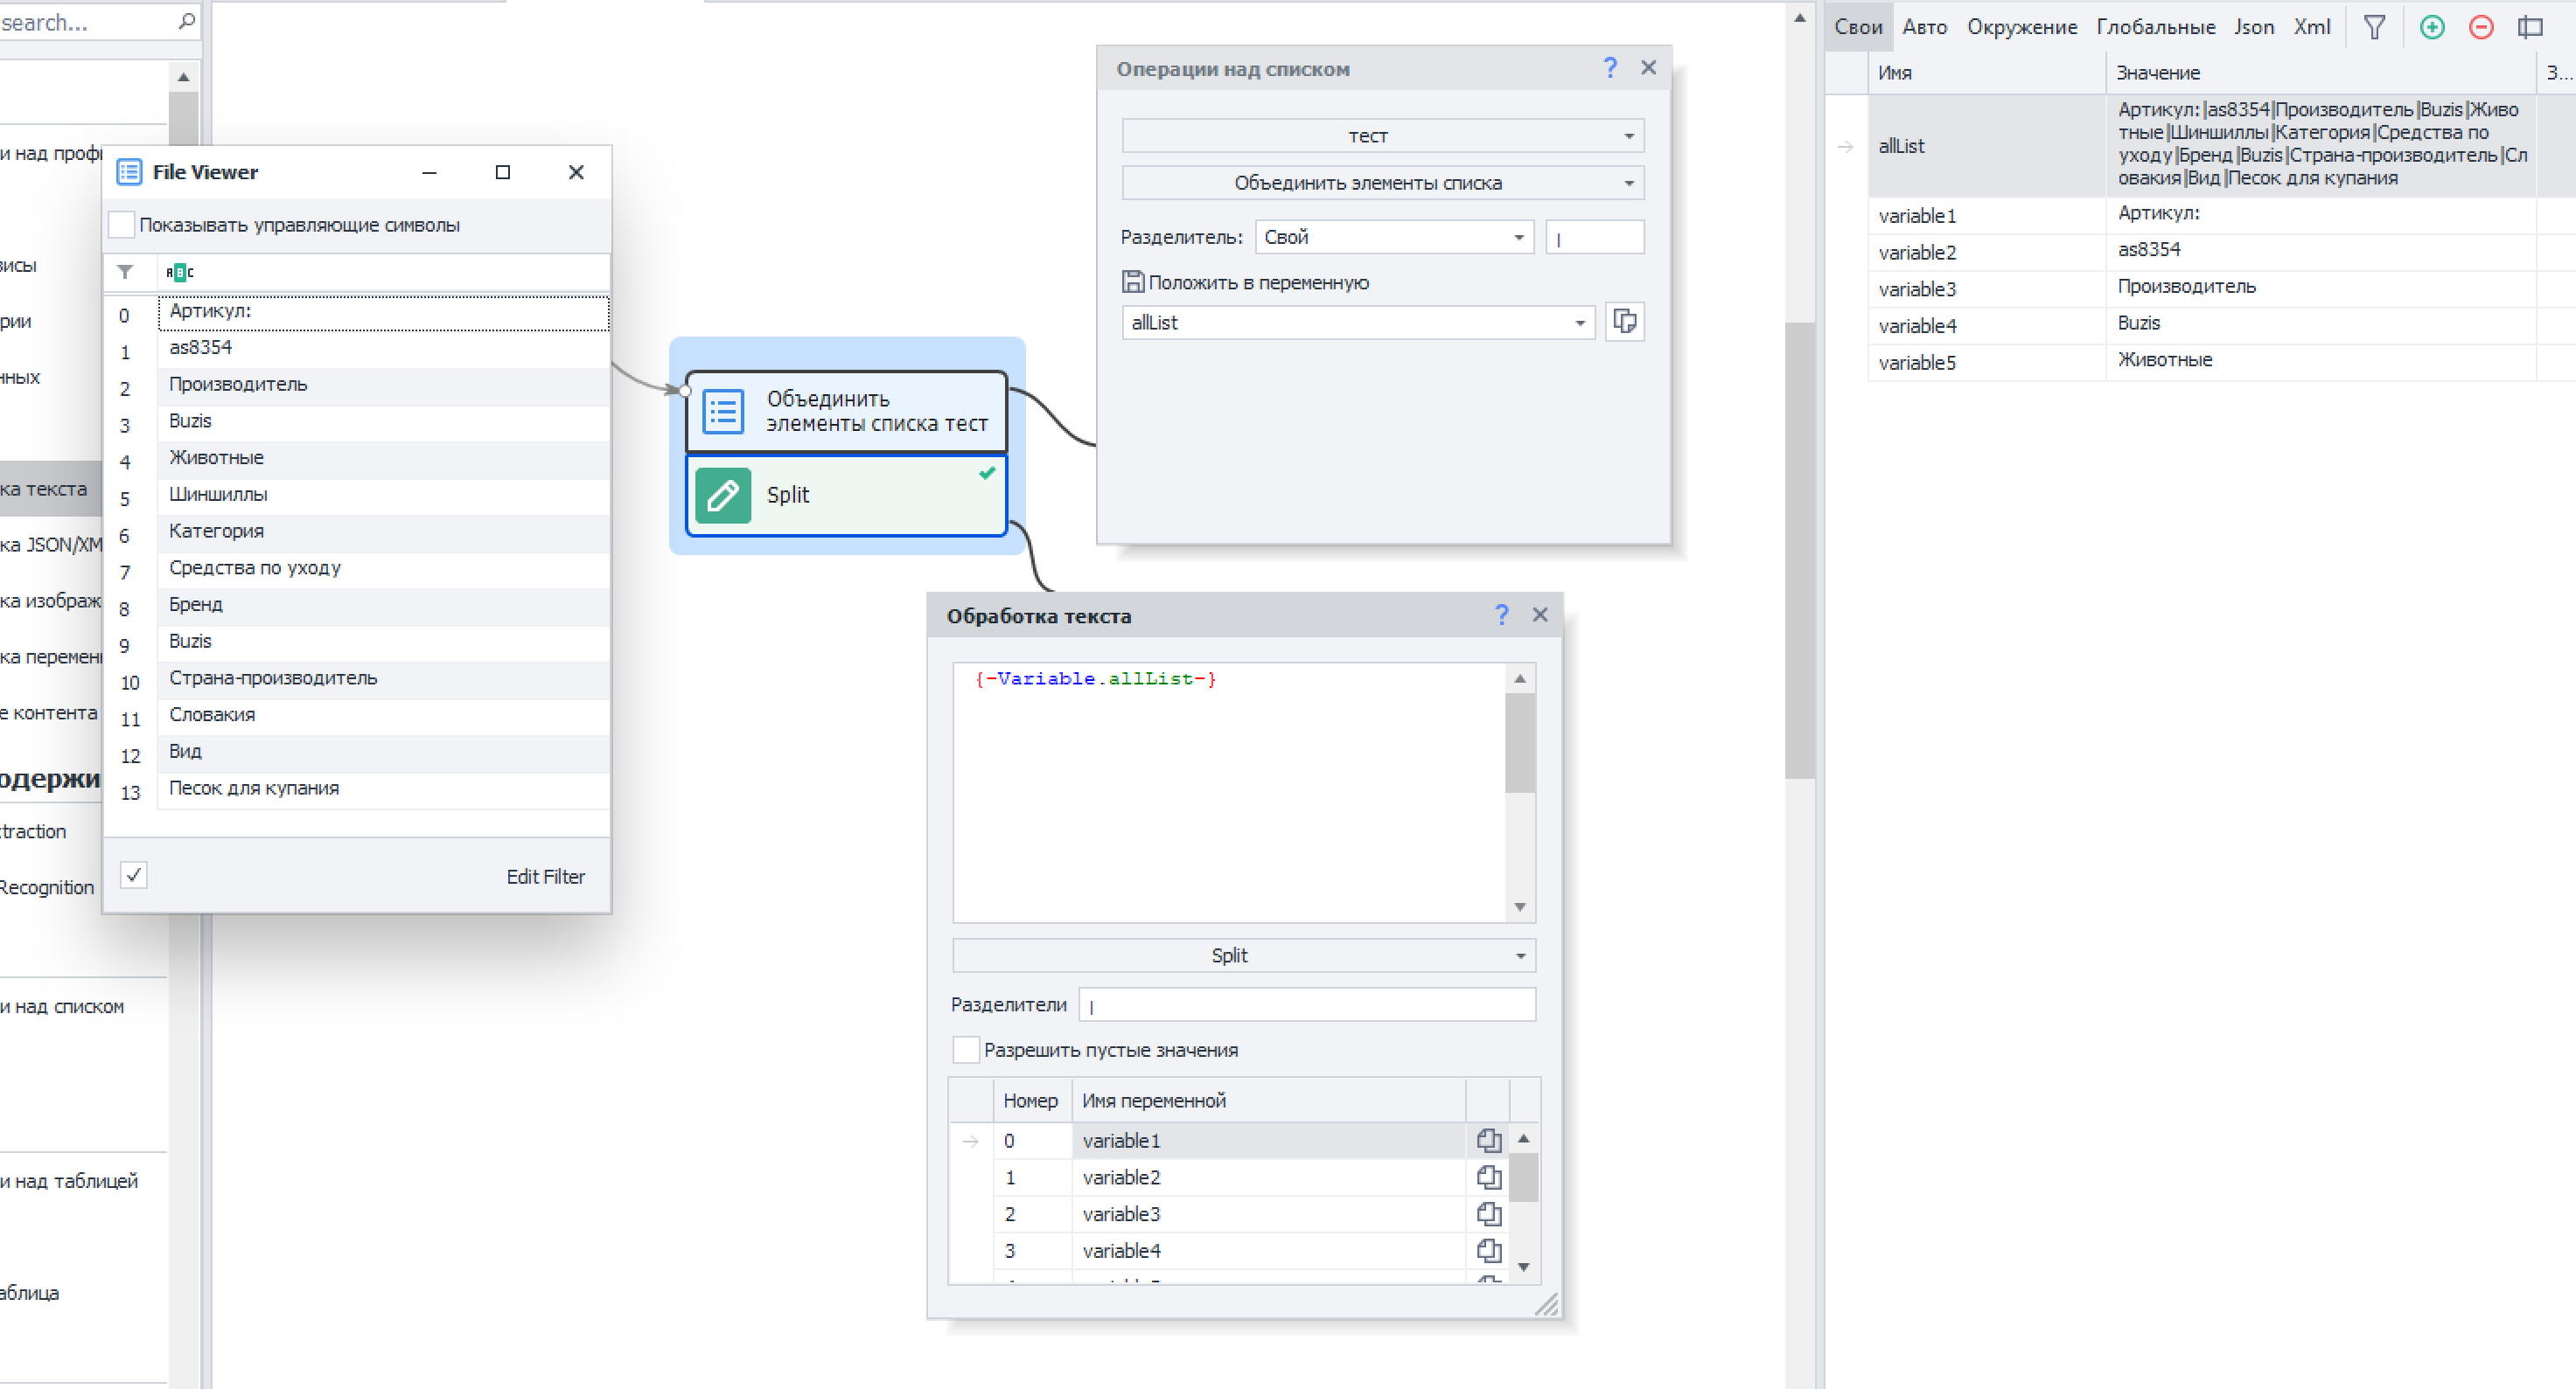Click the search magnifier icon
The height and width of the screenshot is (1389, 2576).
pyautogui.click(x=186, y=21)
